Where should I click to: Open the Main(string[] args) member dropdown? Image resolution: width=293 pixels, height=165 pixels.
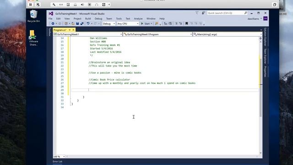click(228, 34)
